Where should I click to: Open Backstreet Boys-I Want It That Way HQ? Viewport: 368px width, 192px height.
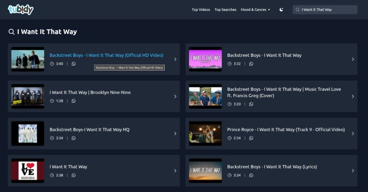pos(89,130)
